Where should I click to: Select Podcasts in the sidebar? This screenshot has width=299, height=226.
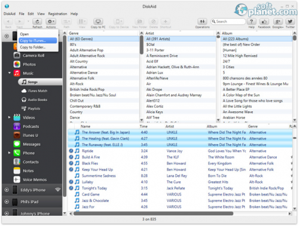coord(31,126)
